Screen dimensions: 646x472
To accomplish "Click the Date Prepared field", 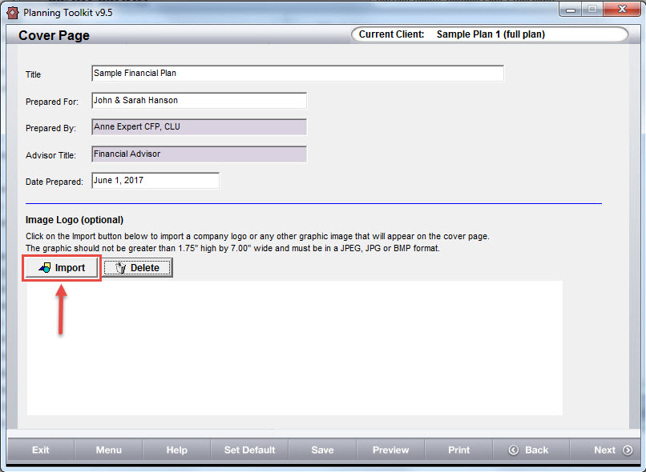I will [155, 181].
